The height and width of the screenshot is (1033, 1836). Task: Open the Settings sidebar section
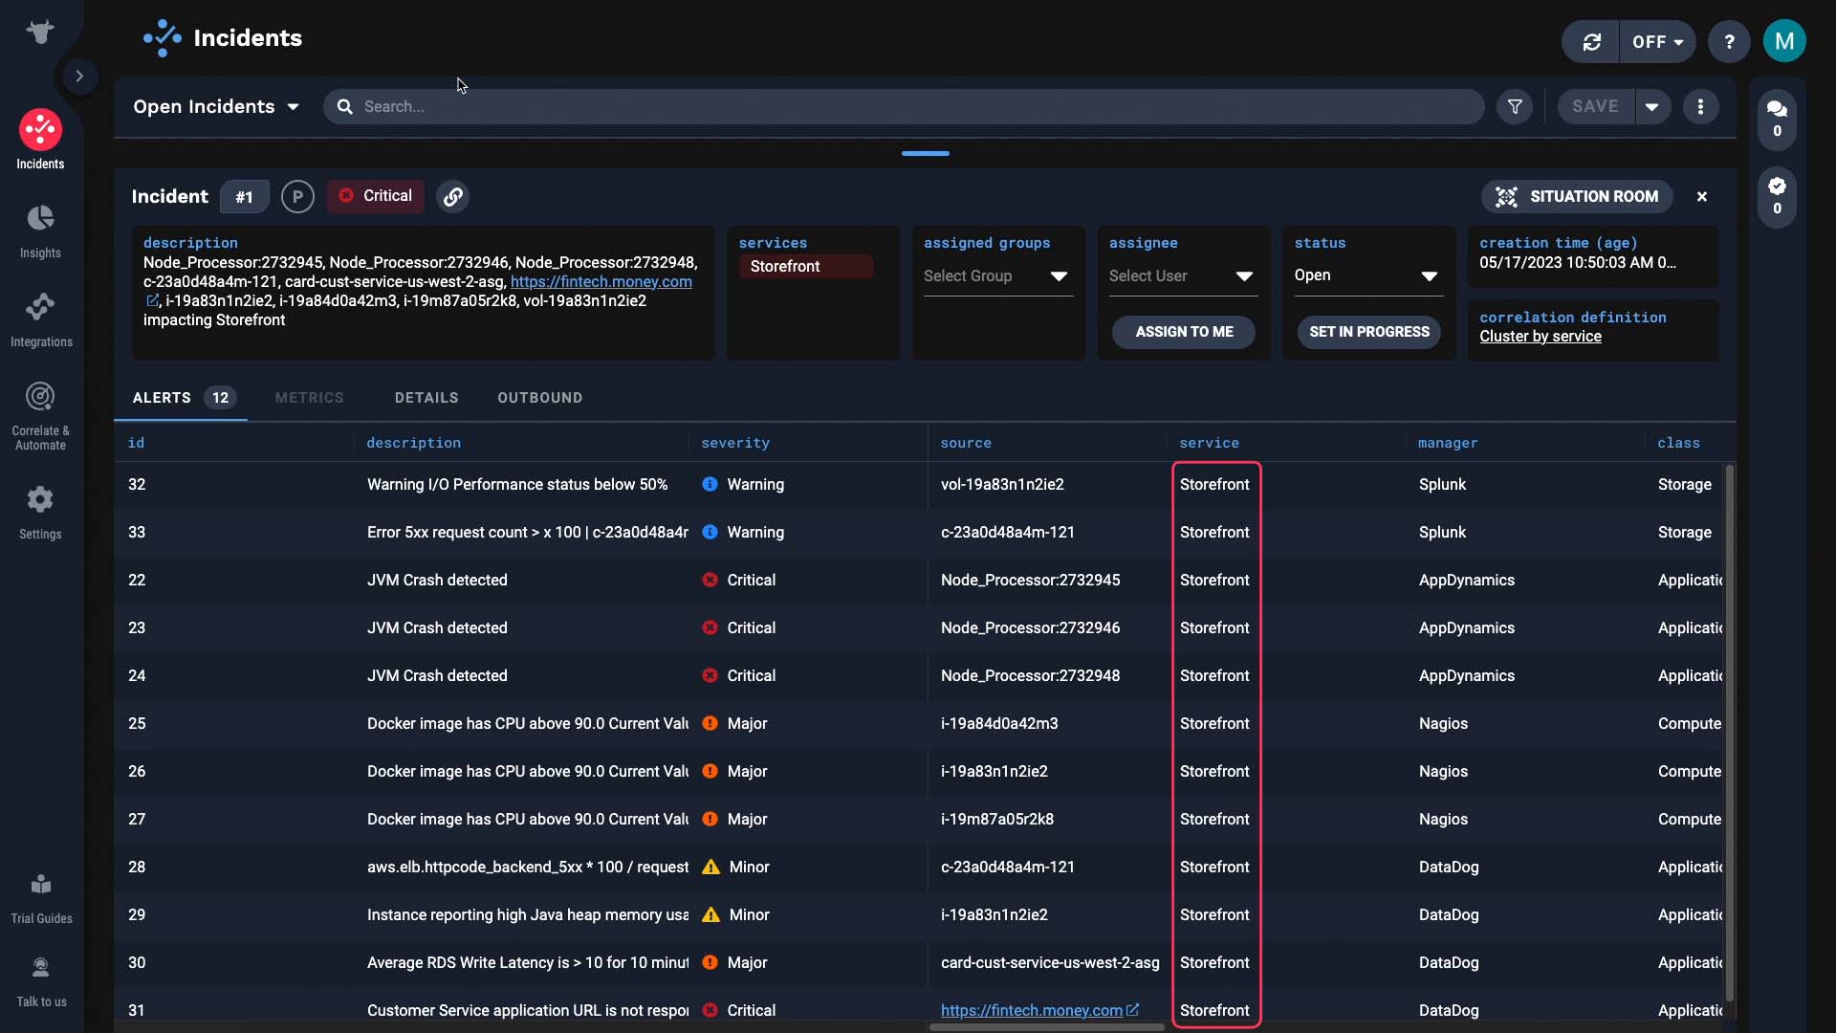40,512
